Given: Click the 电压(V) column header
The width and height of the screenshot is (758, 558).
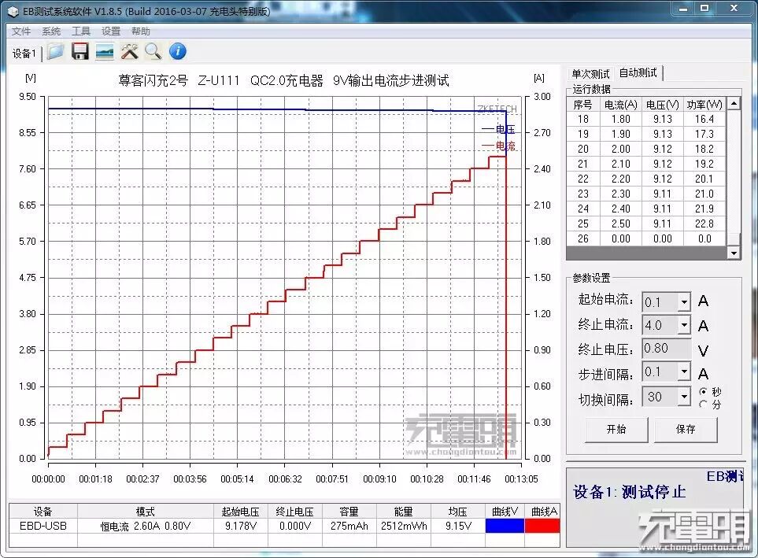Looking at the screenshot, I should tap(662, 105).
